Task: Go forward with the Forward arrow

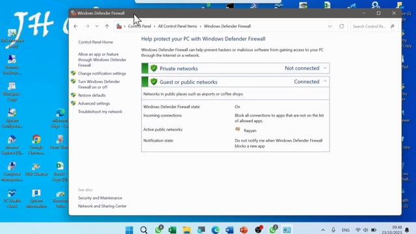Action: pyautogui.click(x=87, y=26)
